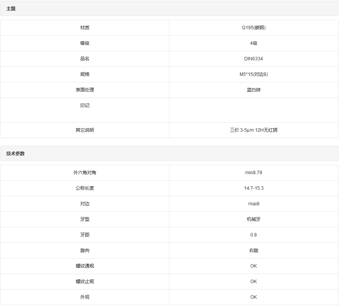Click the 外观 row label
The image size is (340, 307).
tap(85, 297)
